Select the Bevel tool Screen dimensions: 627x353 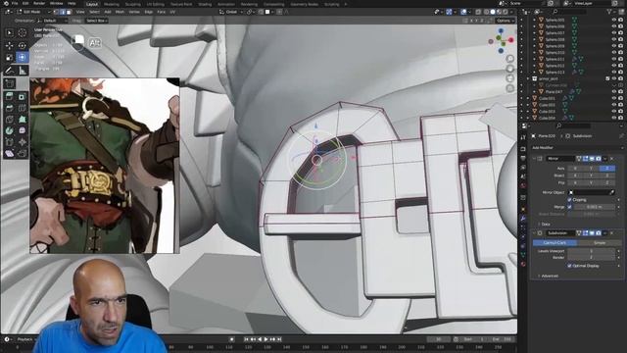coord(9,108)
